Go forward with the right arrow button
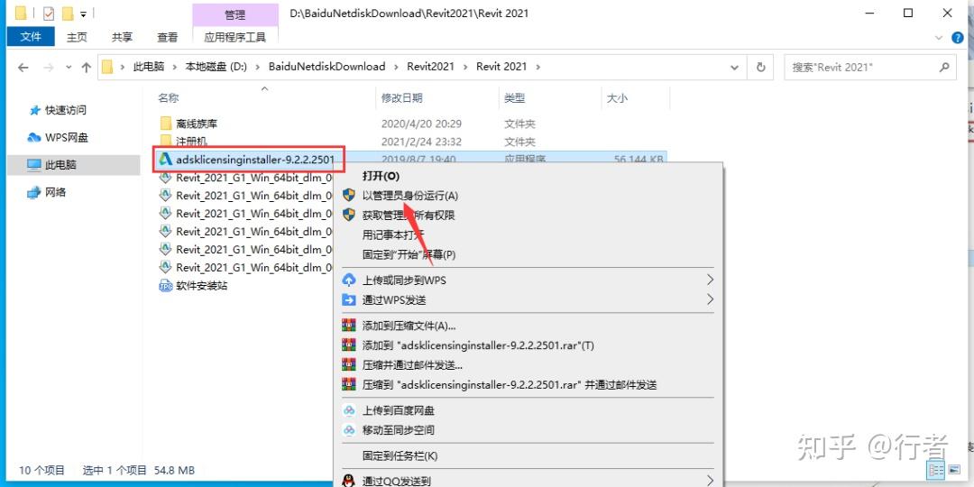The height and width of the screenshot is (487, 974). tap(48, 67)
